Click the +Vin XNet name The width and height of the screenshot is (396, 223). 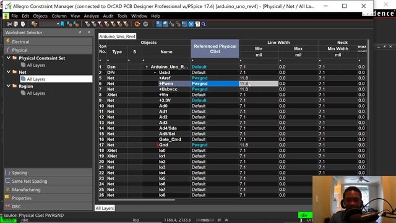(x=163, y=95)
